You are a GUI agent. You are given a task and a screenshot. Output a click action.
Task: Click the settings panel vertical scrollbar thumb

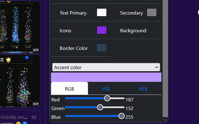coord(165,59)
